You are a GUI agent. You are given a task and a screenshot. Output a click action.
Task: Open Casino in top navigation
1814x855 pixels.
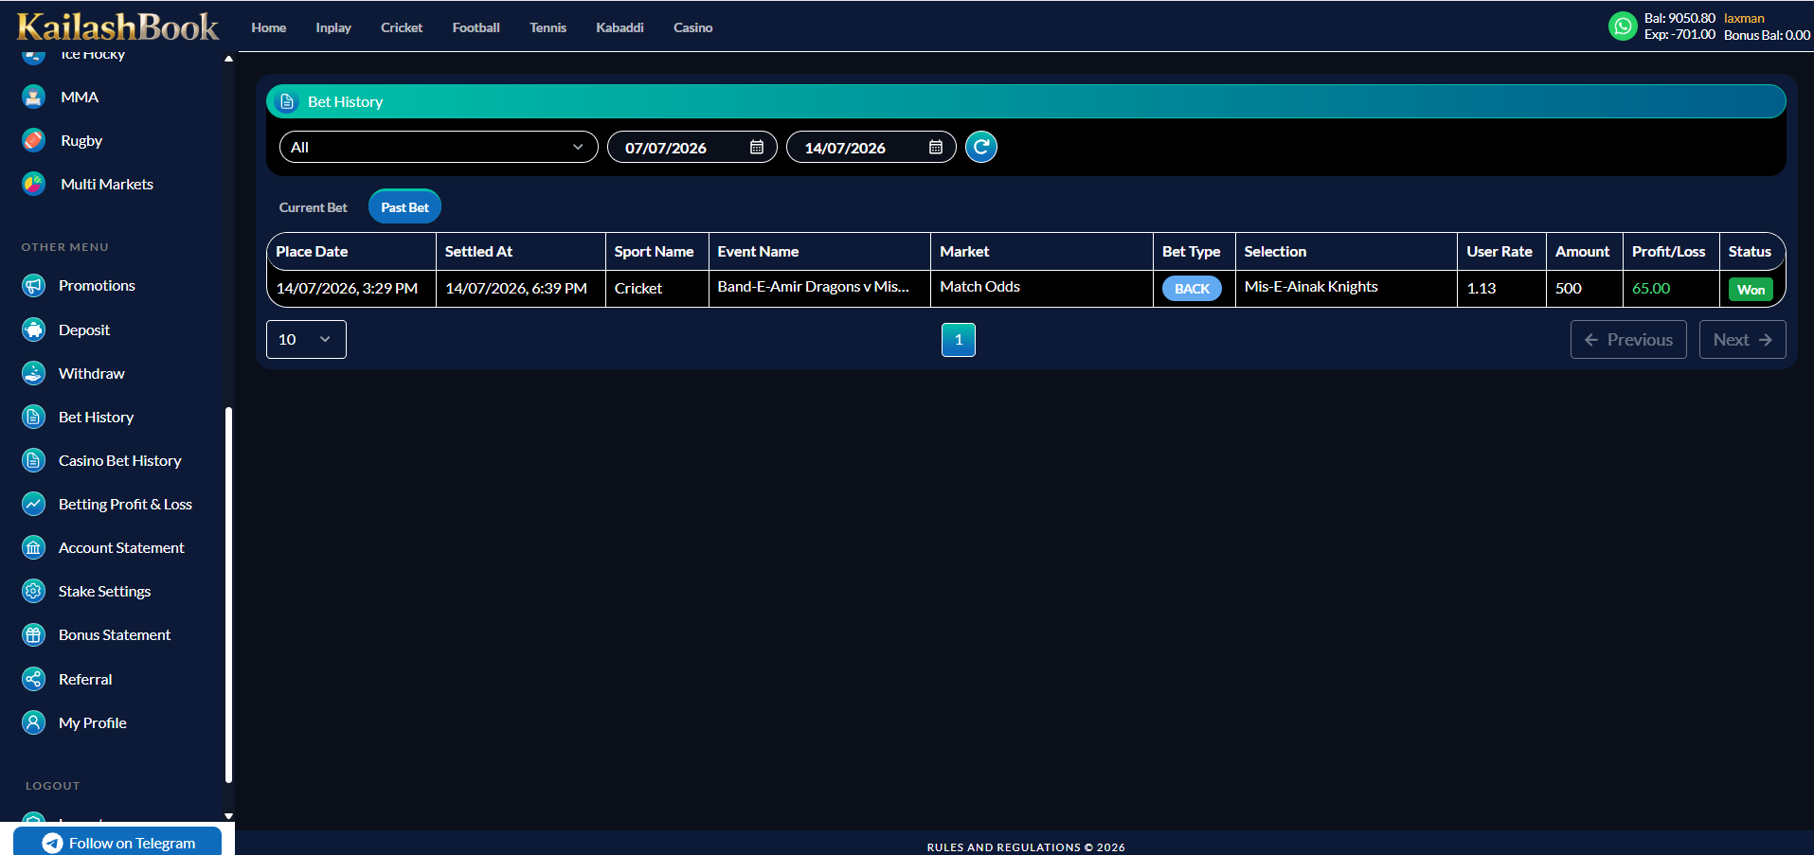[x=692, y=27]
